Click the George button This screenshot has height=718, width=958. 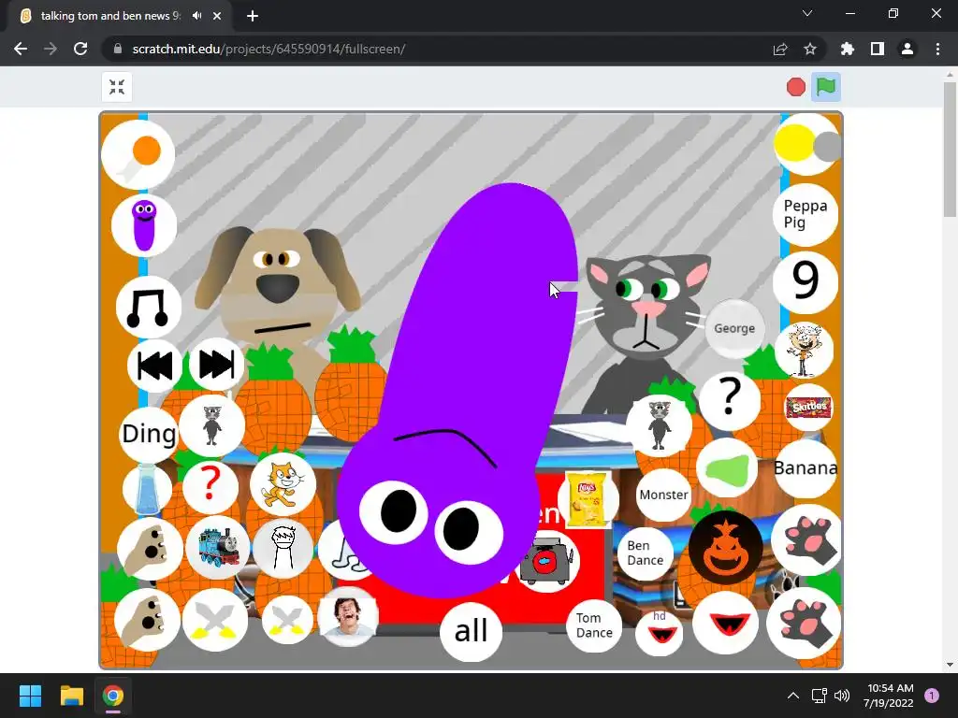pyautogui.click(x=734, y=328)
